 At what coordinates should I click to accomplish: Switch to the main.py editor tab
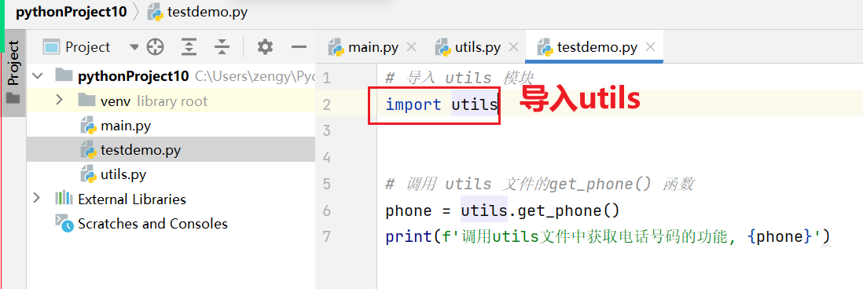(x=373, y=47)
